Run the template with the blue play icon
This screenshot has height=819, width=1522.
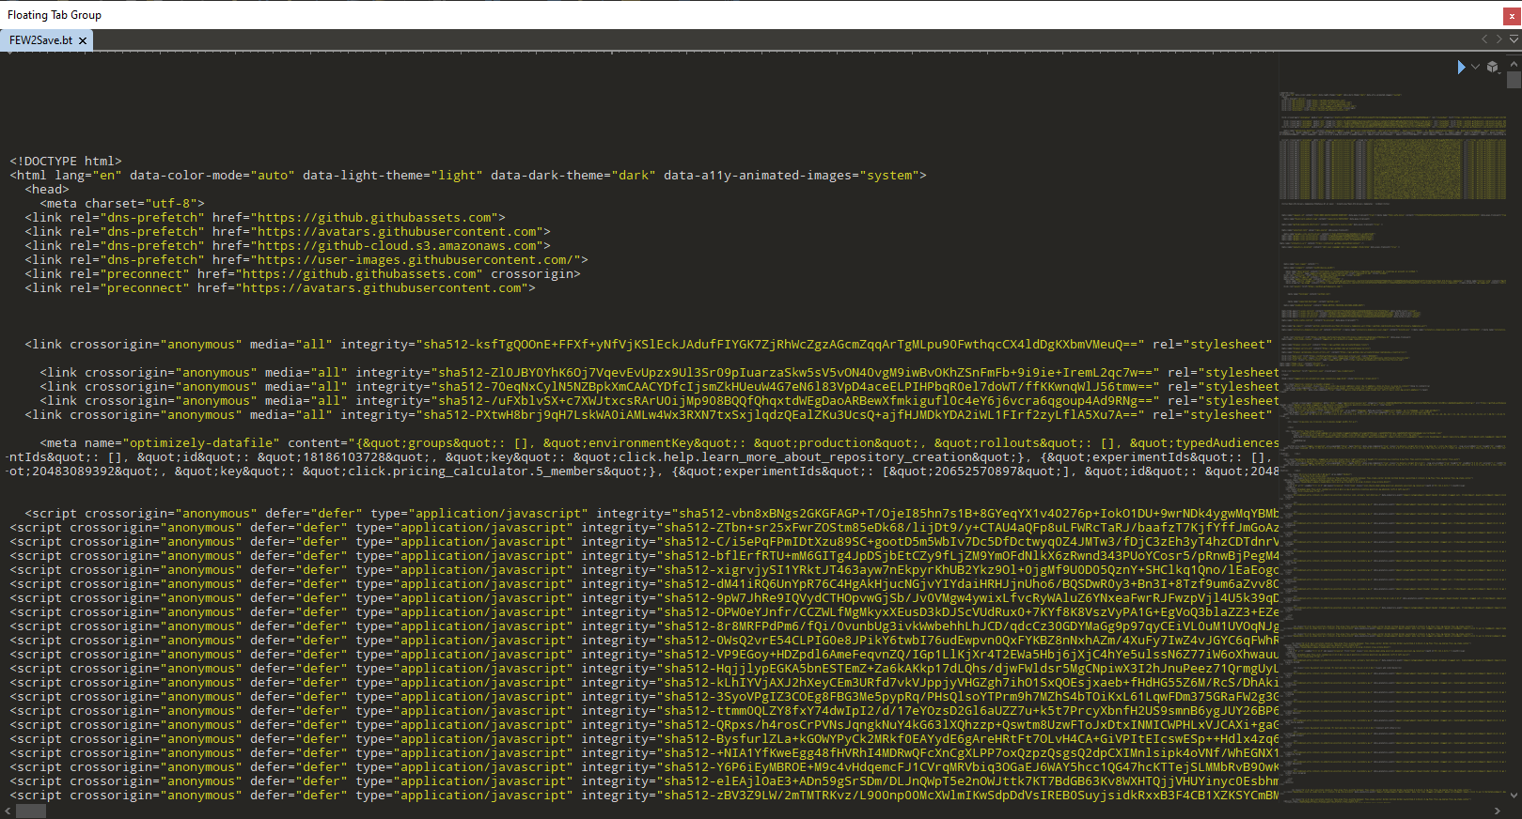(x=1461, y=67)
